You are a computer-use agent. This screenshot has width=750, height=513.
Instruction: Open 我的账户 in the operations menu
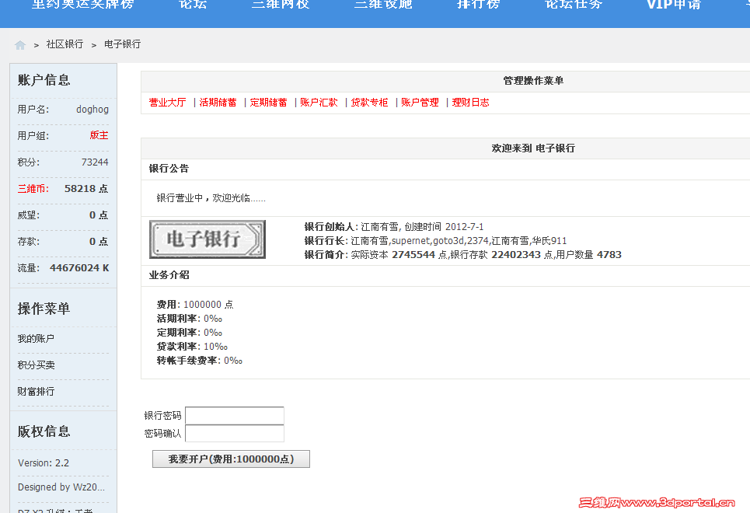point(36,339)
